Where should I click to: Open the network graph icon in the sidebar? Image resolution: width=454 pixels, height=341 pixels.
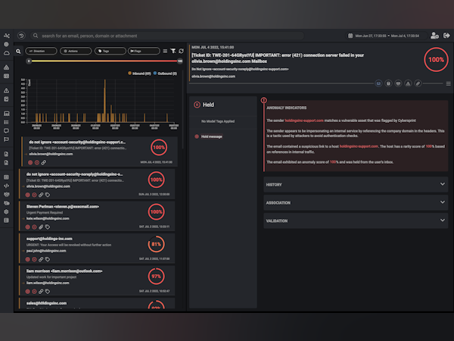click(6, 36)
